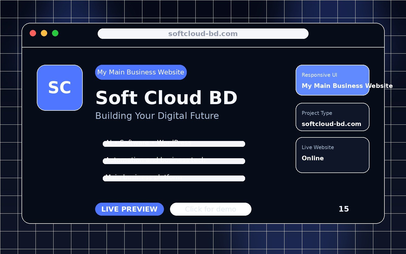The height and width of the screenshot is (254, 406).
Task: Click the Online status text
Action: [313, 158]
